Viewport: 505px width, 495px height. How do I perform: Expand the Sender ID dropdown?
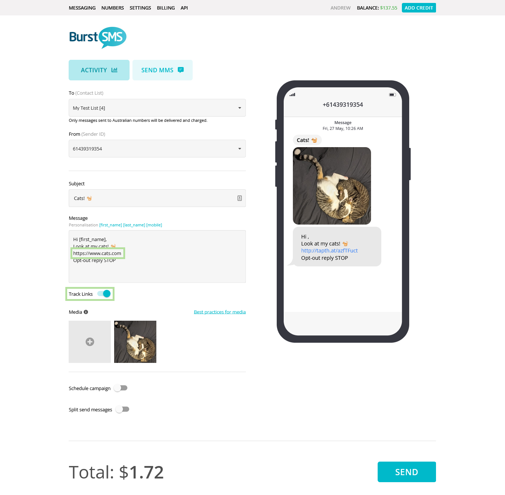point(157,149)
